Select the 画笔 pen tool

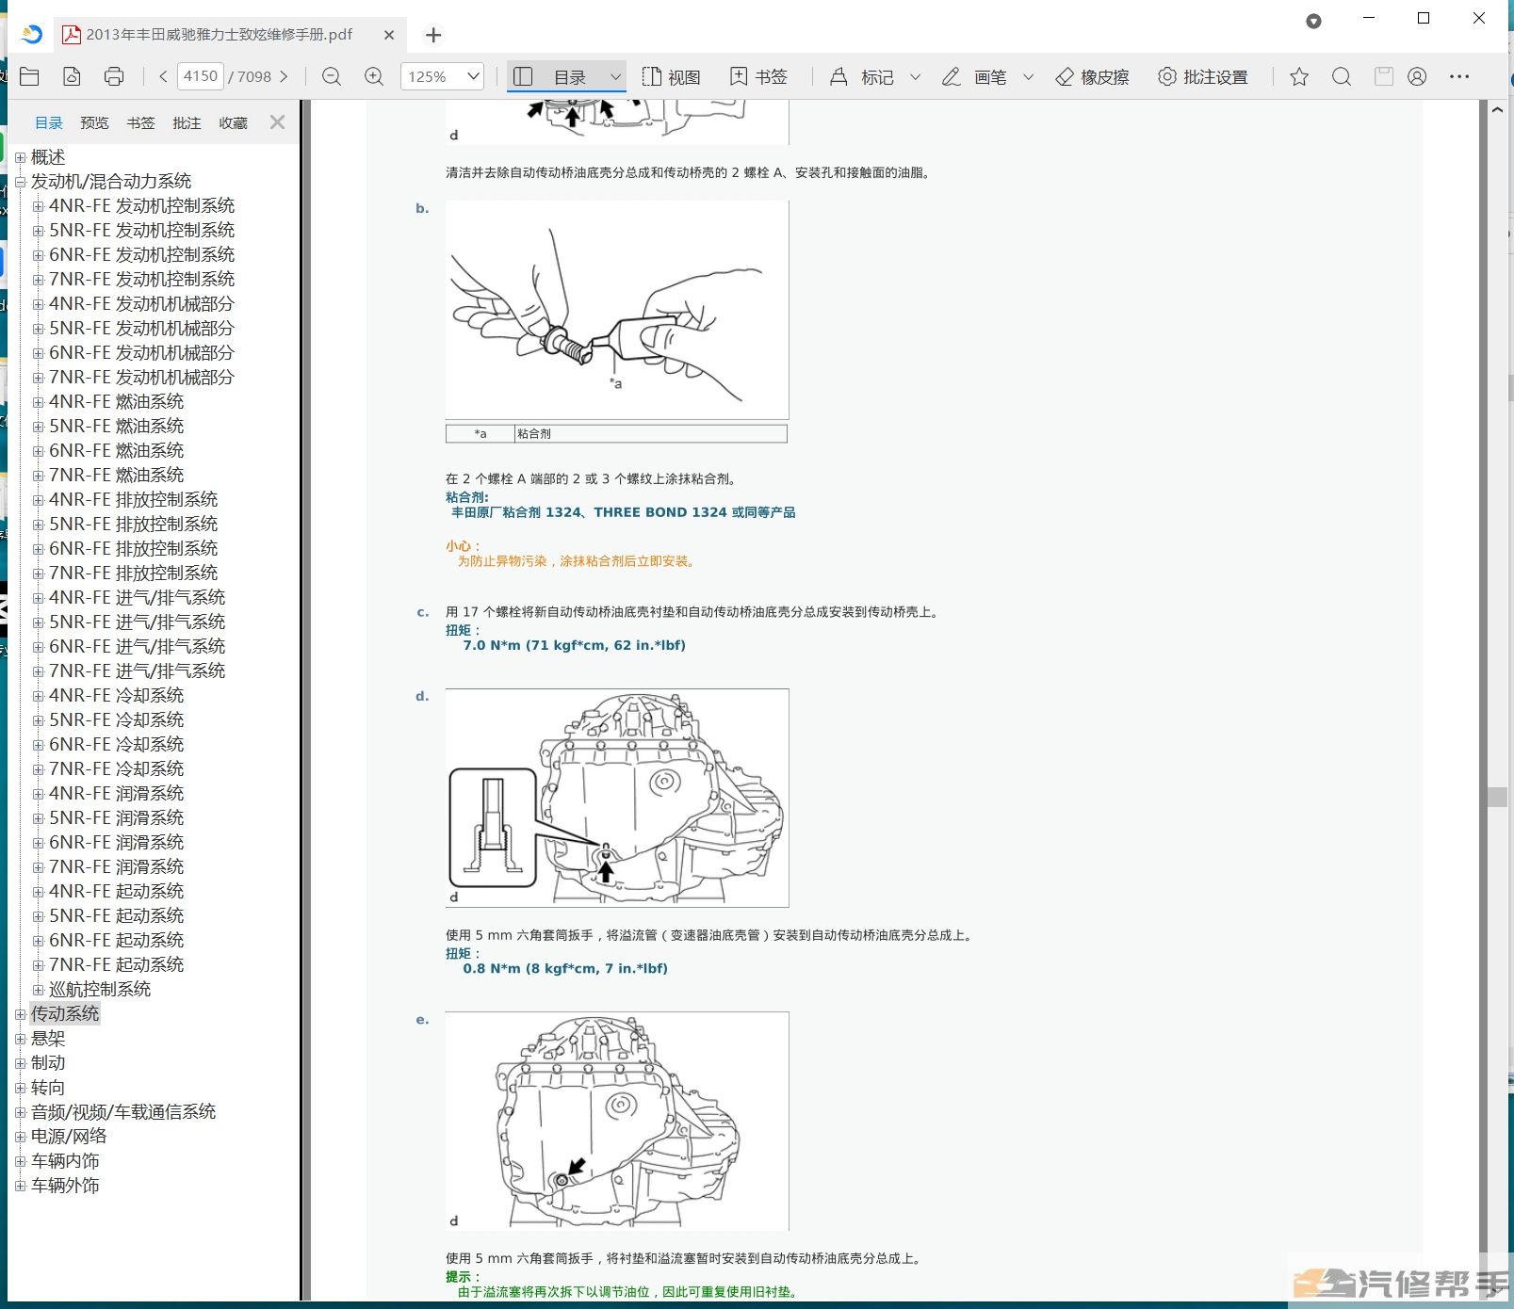coord(974,77)
